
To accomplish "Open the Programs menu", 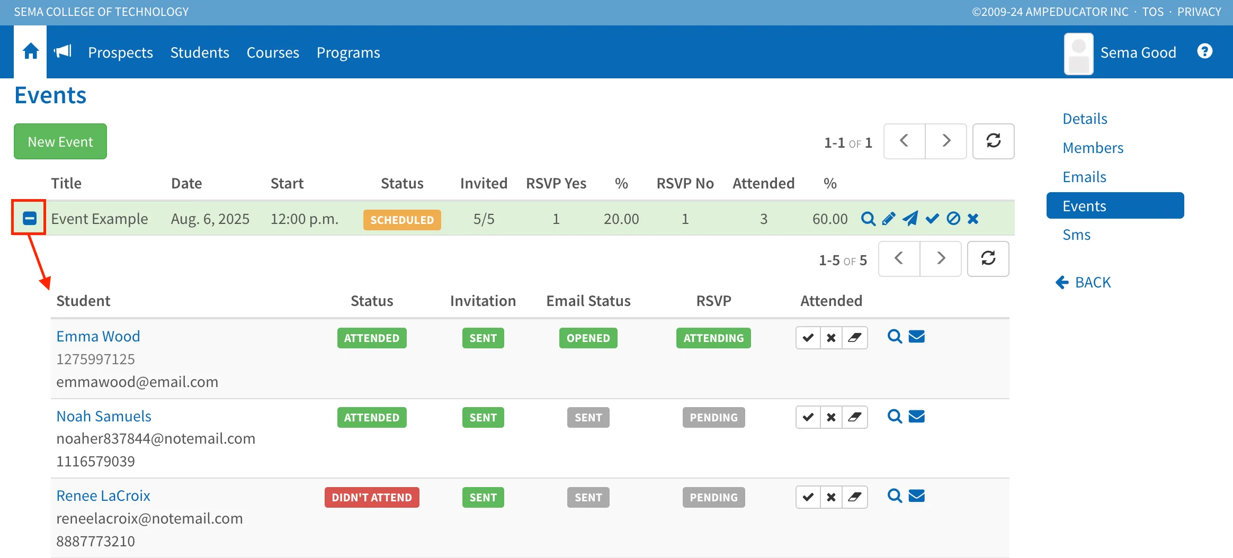I will (348, 52).
